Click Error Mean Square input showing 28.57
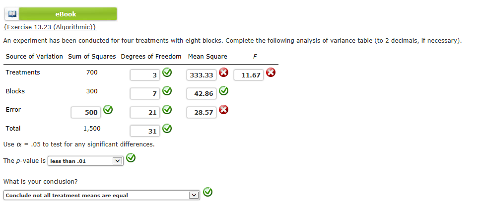 coord(202,112)
